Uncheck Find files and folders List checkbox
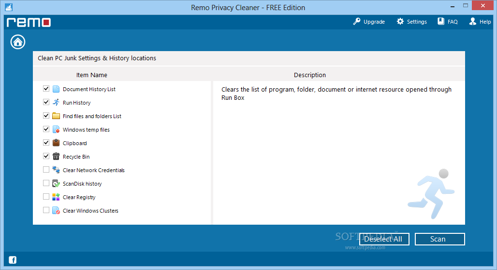Image resolution: width=497 pixels, height=270 pixels. point(46,115)
